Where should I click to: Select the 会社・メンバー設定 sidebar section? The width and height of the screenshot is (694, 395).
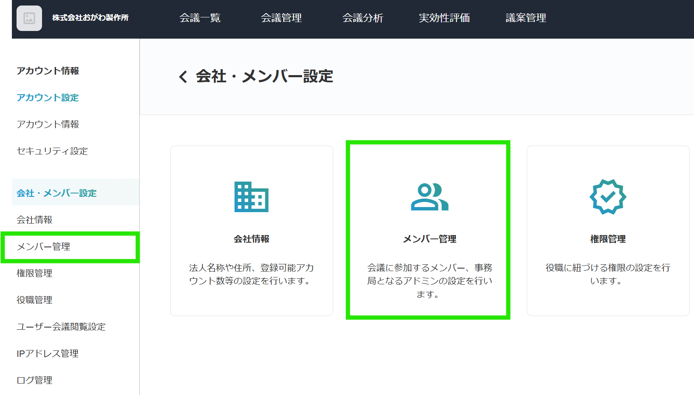[x=56, y=193]
